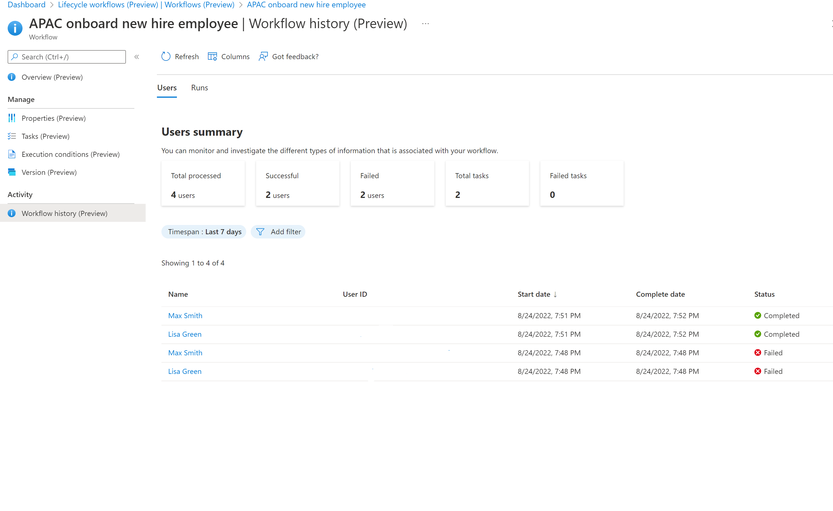The width and height of the screenshot is (833, 511).
Task: Open Max Smith's completed workflow details
Action: pos(185,315)
